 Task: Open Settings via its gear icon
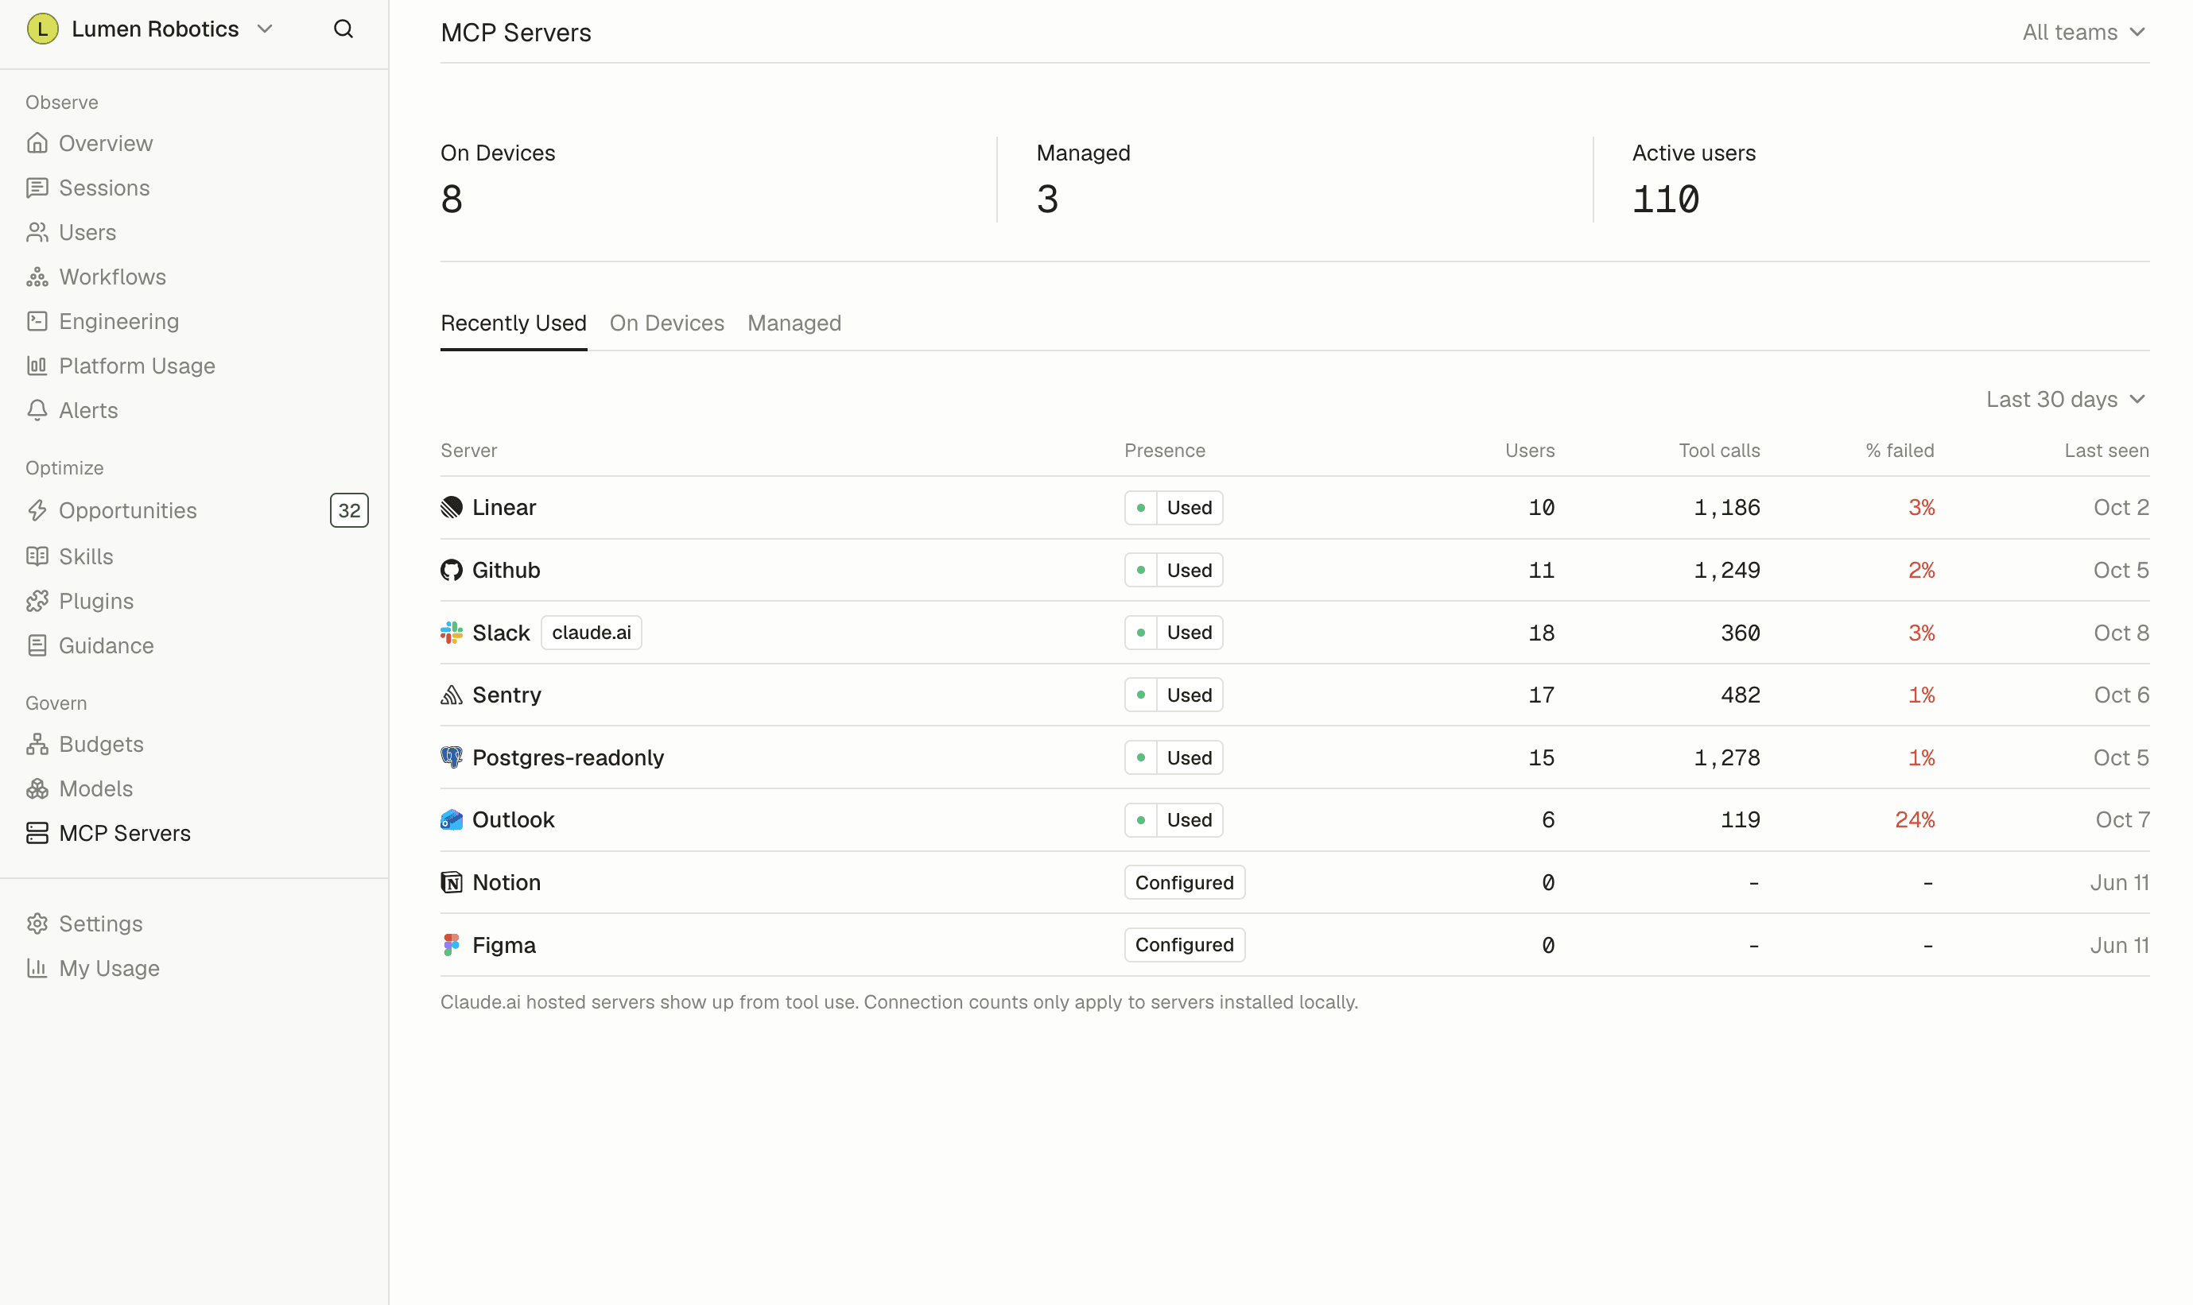pyautogui.click(x=37, y=924)
